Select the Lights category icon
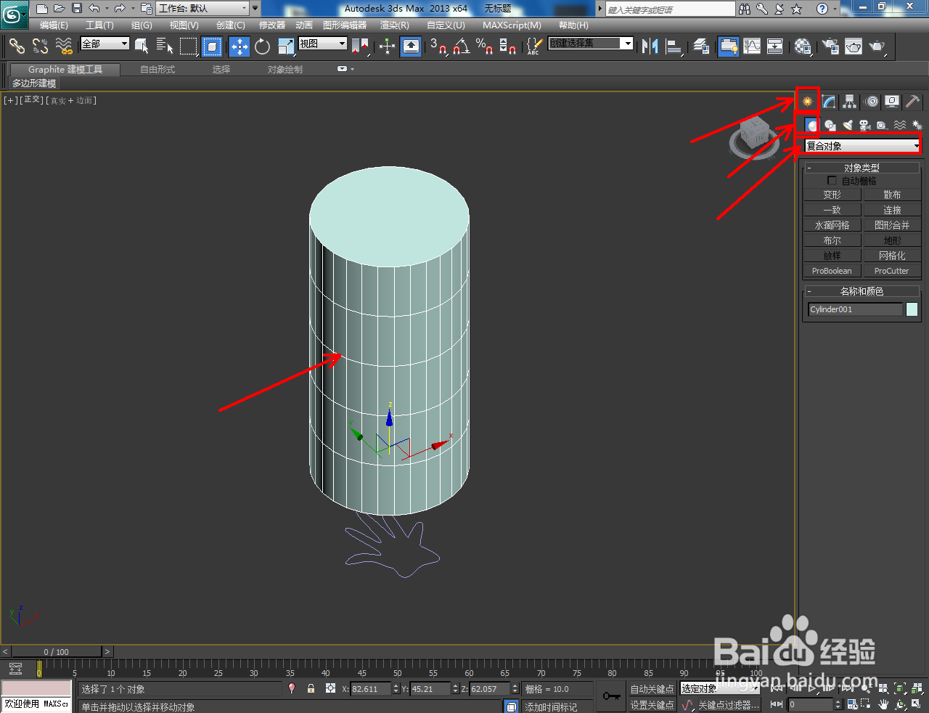 point(847,126)
